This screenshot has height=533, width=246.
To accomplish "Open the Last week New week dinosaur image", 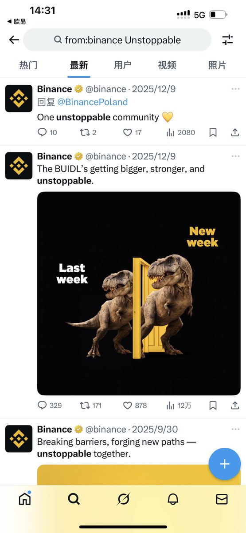I will pos(139,293).
